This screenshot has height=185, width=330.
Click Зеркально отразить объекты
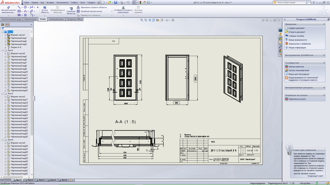92,7
